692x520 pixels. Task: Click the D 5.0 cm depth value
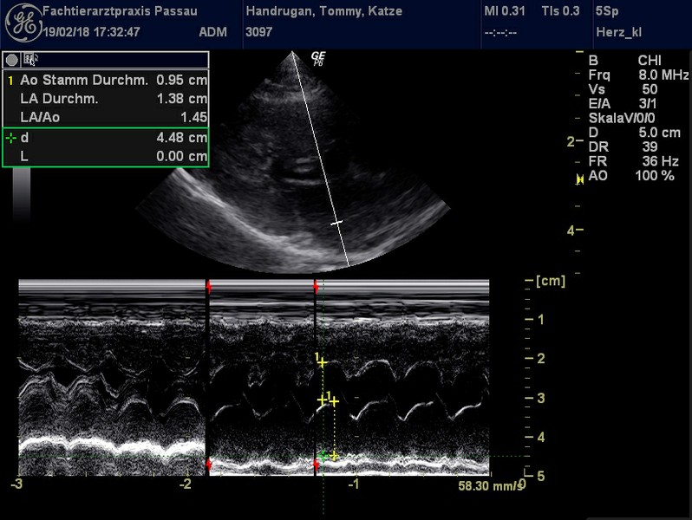[x=659, y=133]
